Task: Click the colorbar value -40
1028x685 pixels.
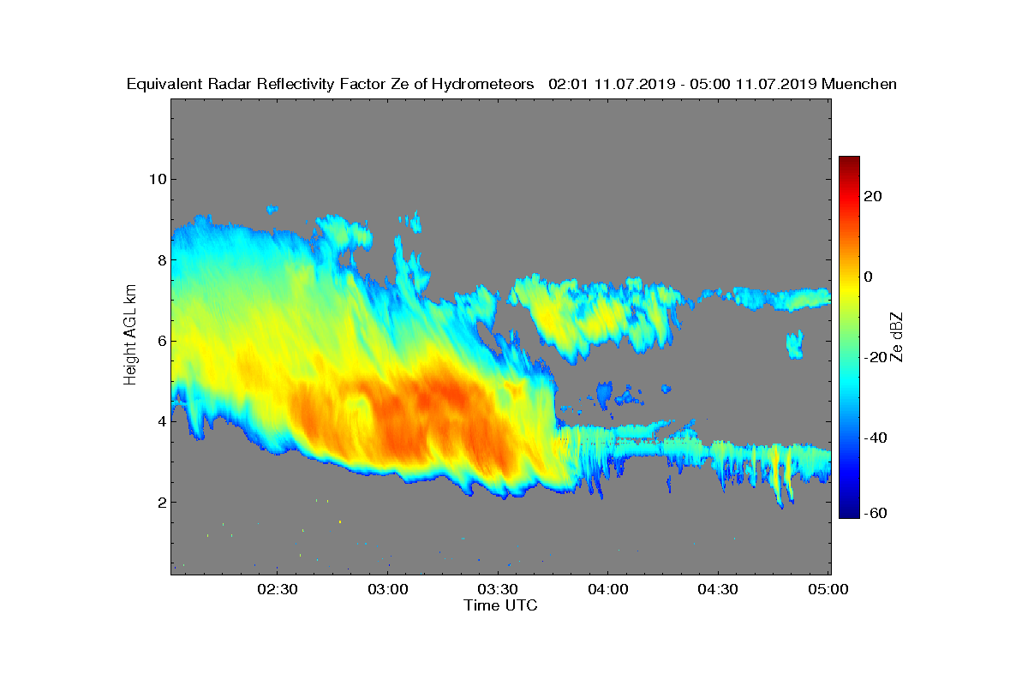Action: 876,438
